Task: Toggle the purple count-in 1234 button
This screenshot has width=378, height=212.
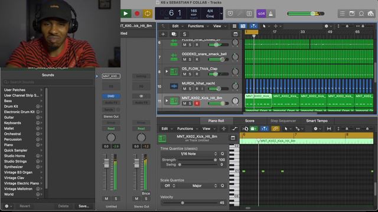Action: (261, 14)
